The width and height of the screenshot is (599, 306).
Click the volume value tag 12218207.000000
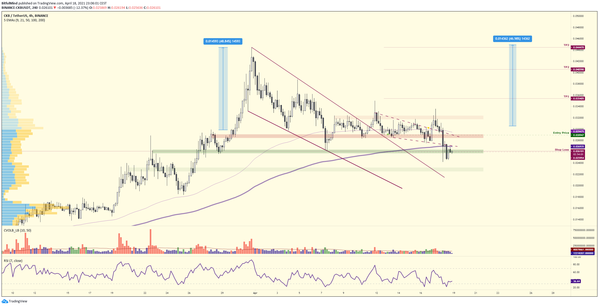583,253
